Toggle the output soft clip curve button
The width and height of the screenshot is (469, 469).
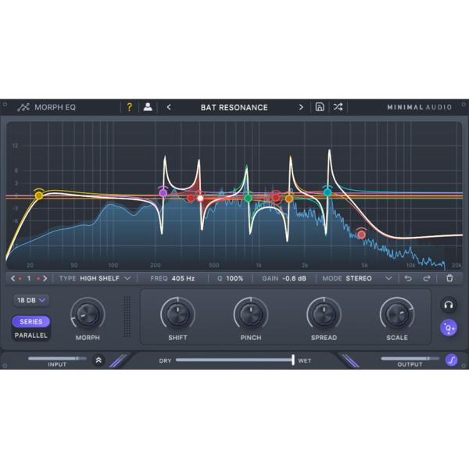[451, 360]
